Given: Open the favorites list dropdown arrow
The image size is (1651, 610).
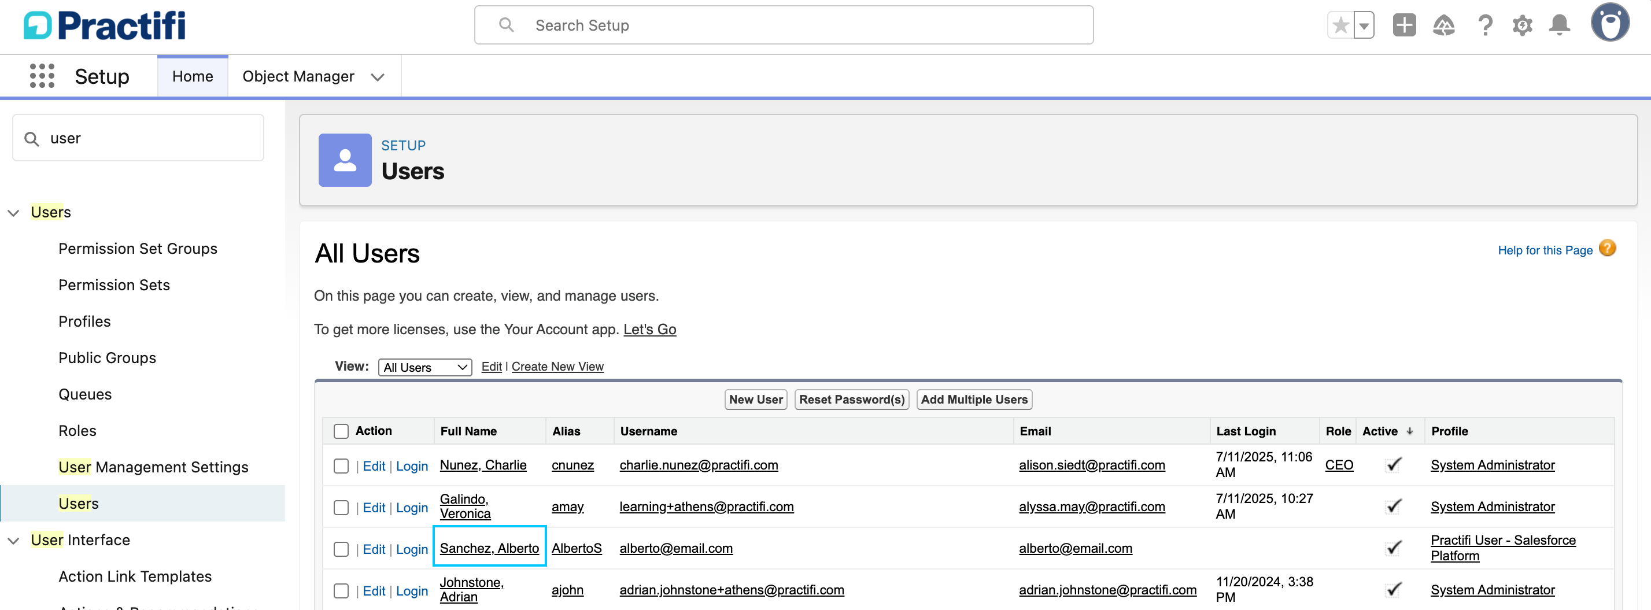Looking at the screenshot, I should click(1364, 25).
